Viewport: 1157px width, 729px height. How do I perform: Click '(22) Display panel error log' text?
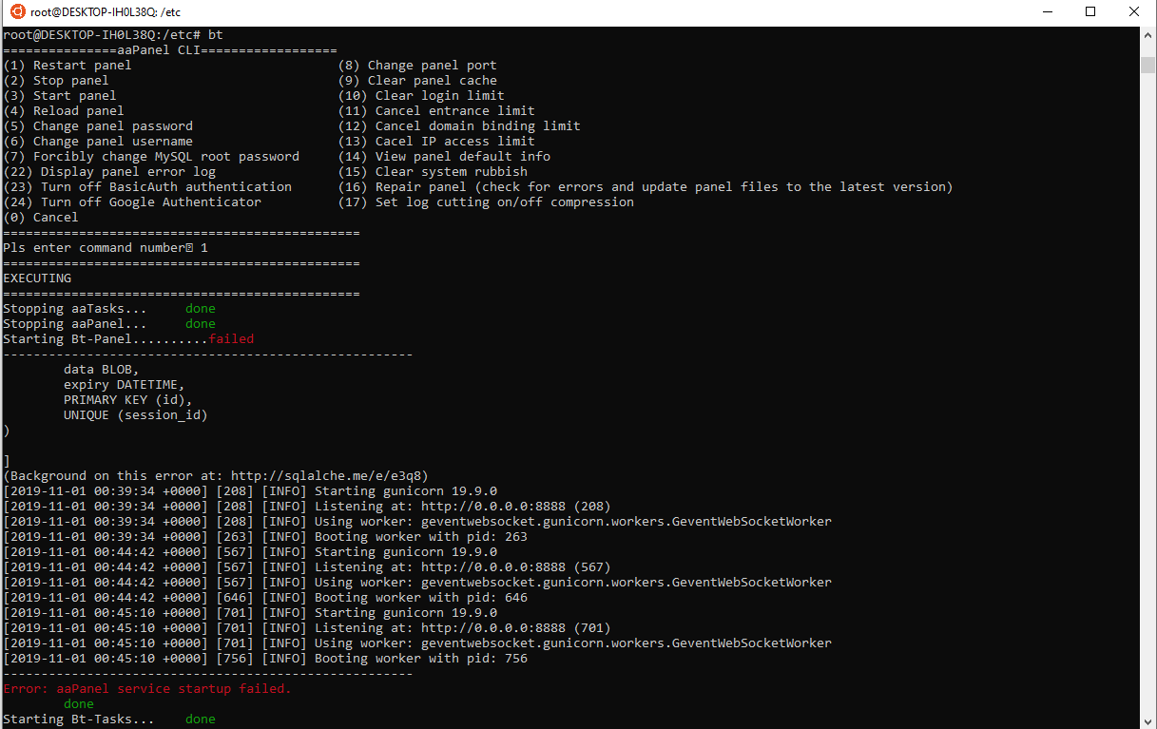coord(109,172)
